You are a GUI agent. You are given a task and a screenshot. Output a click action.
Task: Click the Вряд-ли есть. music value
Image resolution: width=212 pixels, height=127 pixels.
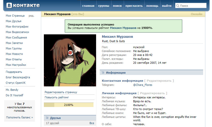[x=142, y=101]
